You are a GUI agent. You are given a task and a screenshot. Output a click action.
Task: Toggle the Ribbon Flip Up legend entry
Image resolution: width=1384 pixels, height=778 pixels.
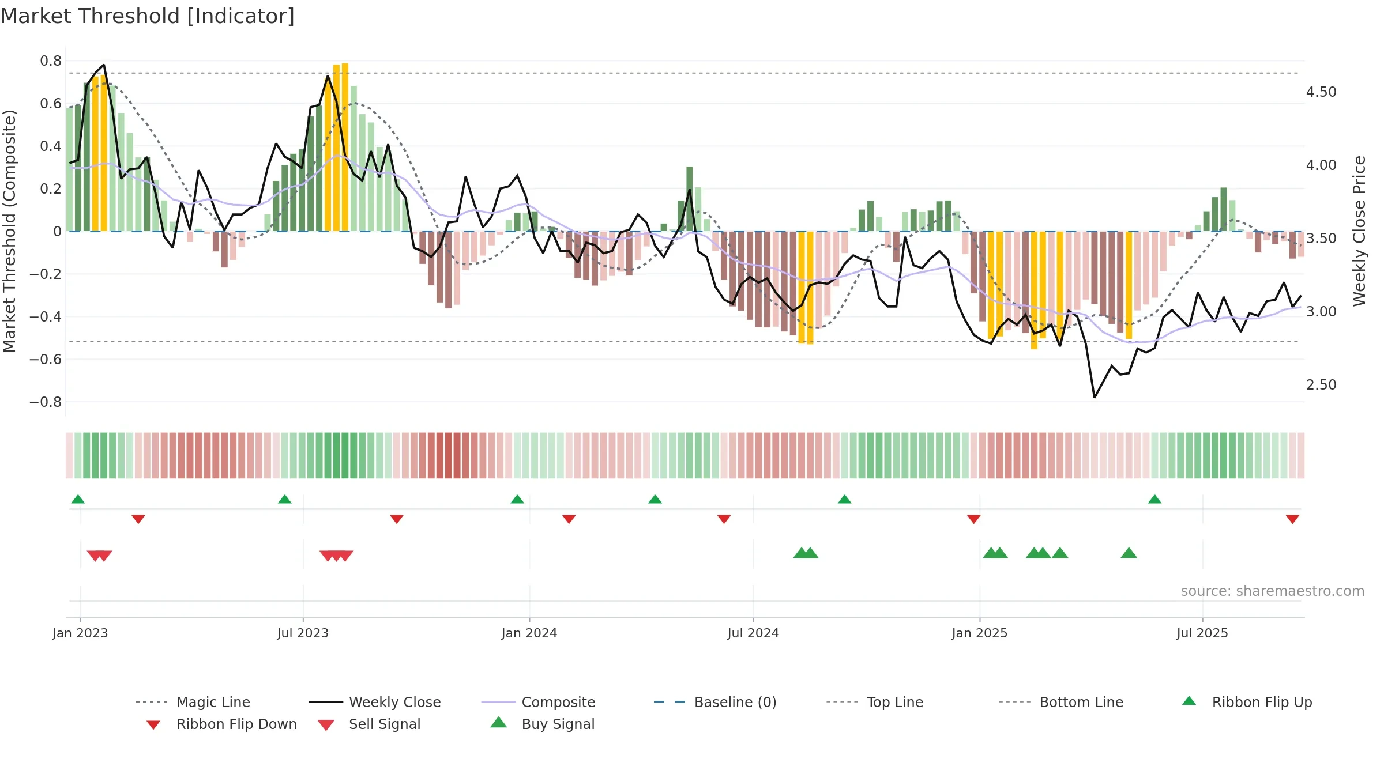1247,702
